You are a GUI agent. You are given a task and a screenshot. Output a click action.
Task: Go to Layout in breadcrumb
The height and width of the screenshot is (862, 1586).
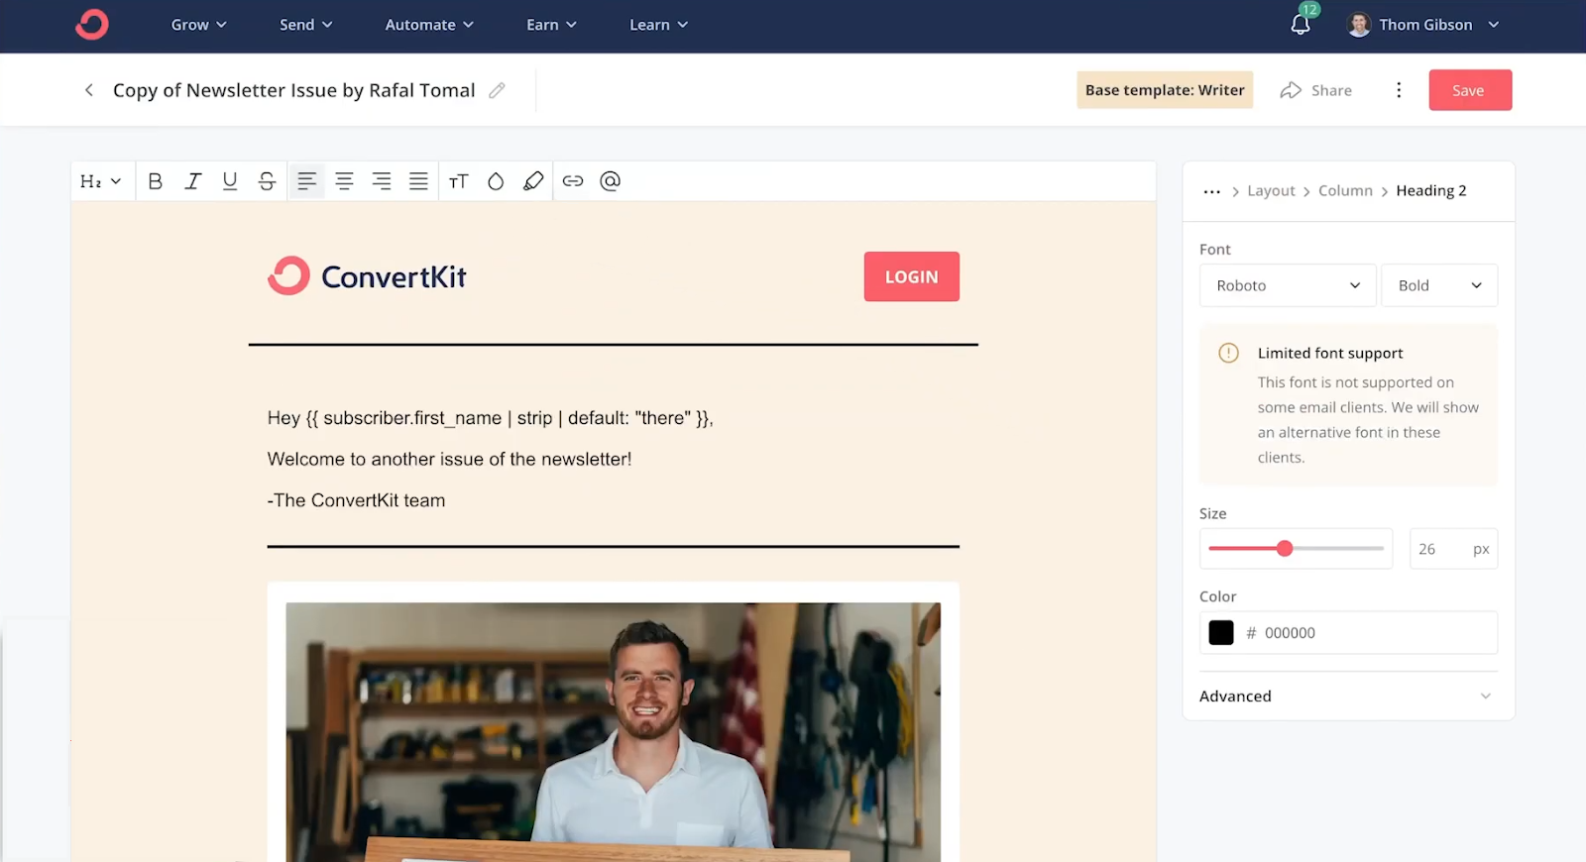(1271, 191)
